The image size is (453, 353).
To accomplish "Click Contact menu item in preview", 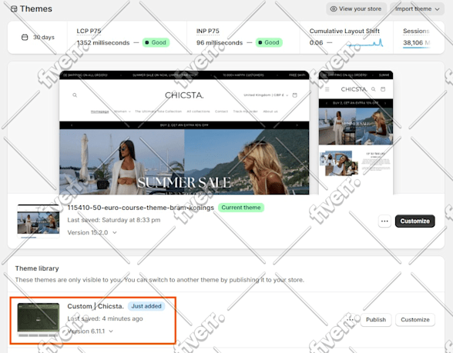I will (222, 112).
